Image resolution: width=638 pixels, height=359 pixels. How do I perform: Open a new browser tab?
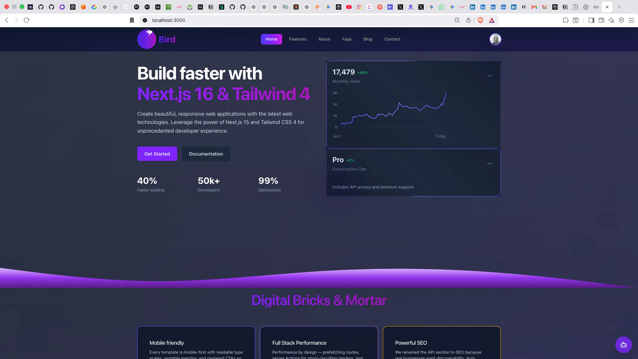click(619, 7)
